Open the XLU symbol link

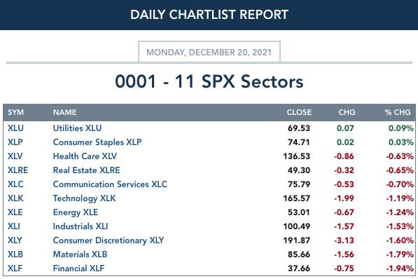tap(15, 128)
